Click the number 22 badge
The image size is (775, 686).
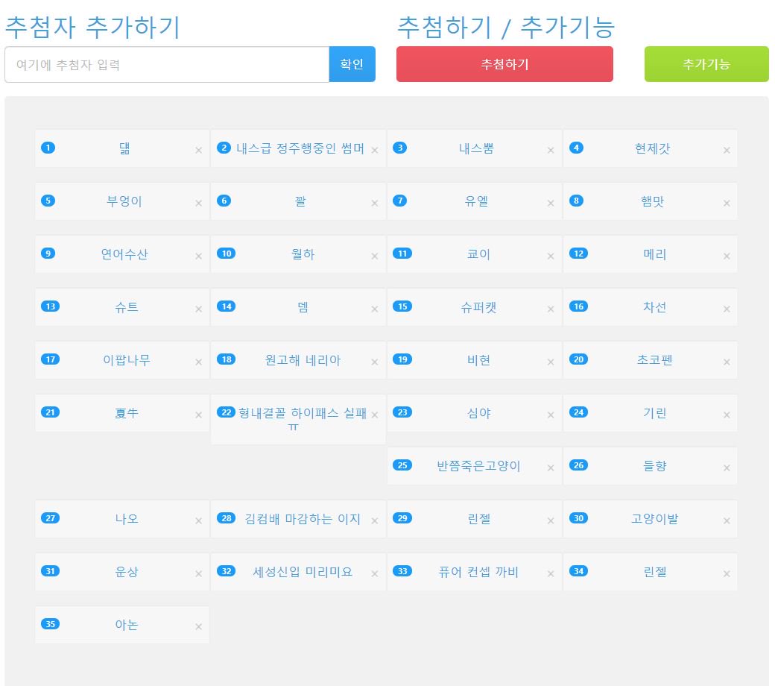pos(227,412)
